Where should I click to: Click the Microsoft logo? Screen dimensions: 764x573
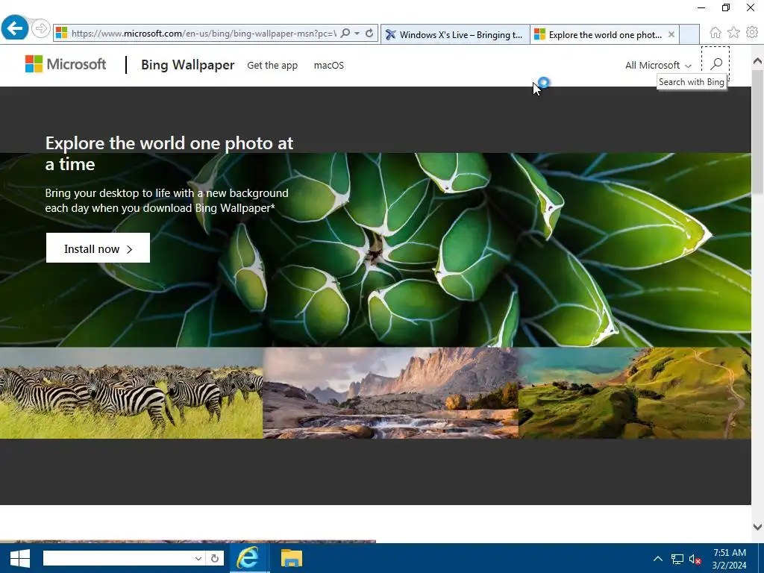pos(66,64)
